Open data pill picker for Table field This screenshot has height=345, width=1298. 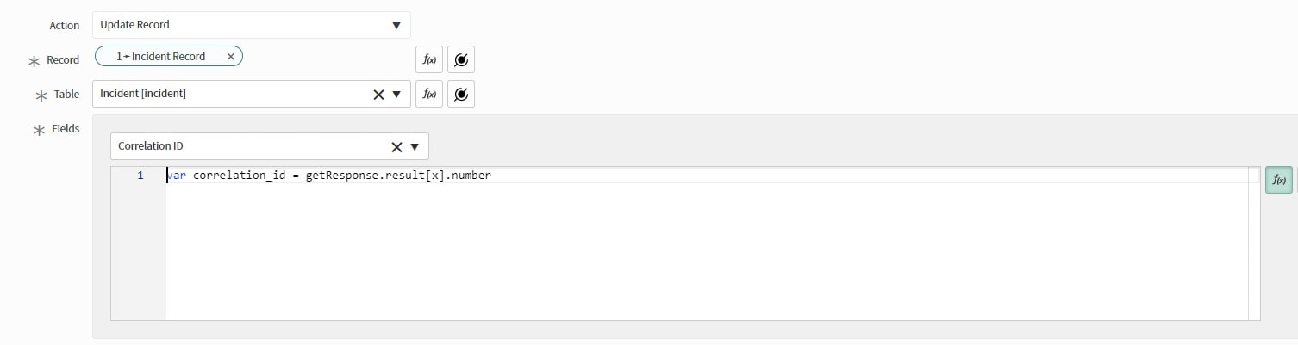(x=461, y=94)
